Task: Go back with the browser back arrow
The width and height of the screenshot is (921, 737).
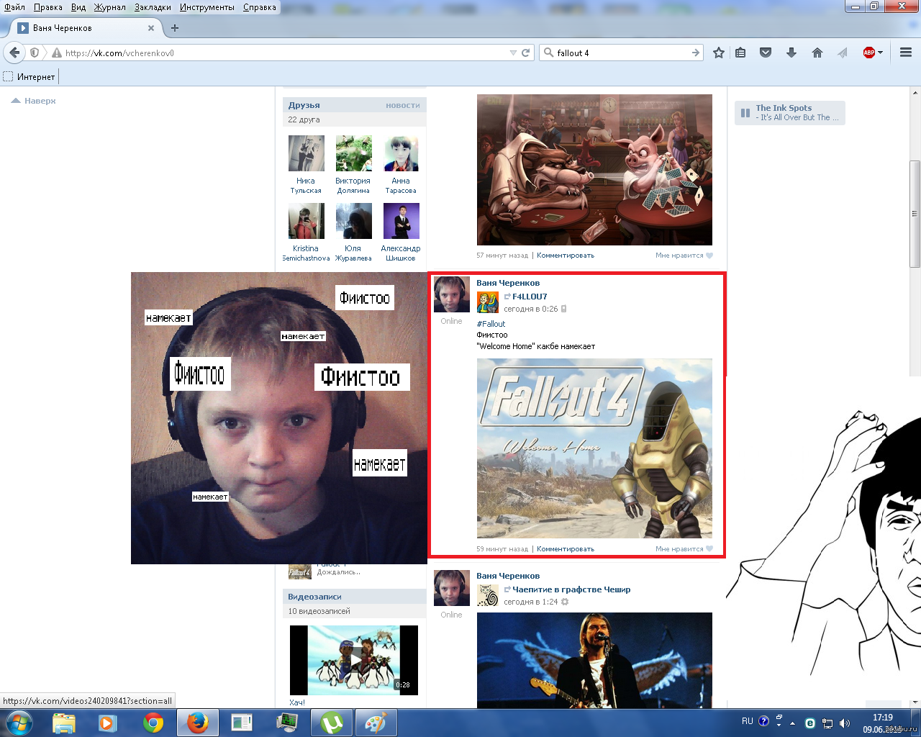Action: (x=14, y=53)
